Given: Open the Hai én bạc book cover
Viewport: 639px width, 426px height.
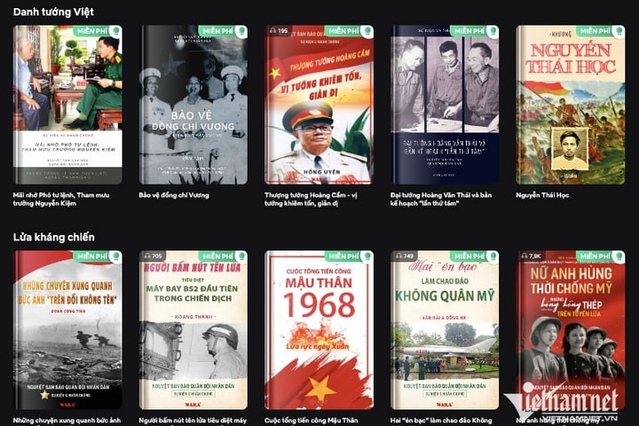Looking at the screenshot, I should coord(445,330).
